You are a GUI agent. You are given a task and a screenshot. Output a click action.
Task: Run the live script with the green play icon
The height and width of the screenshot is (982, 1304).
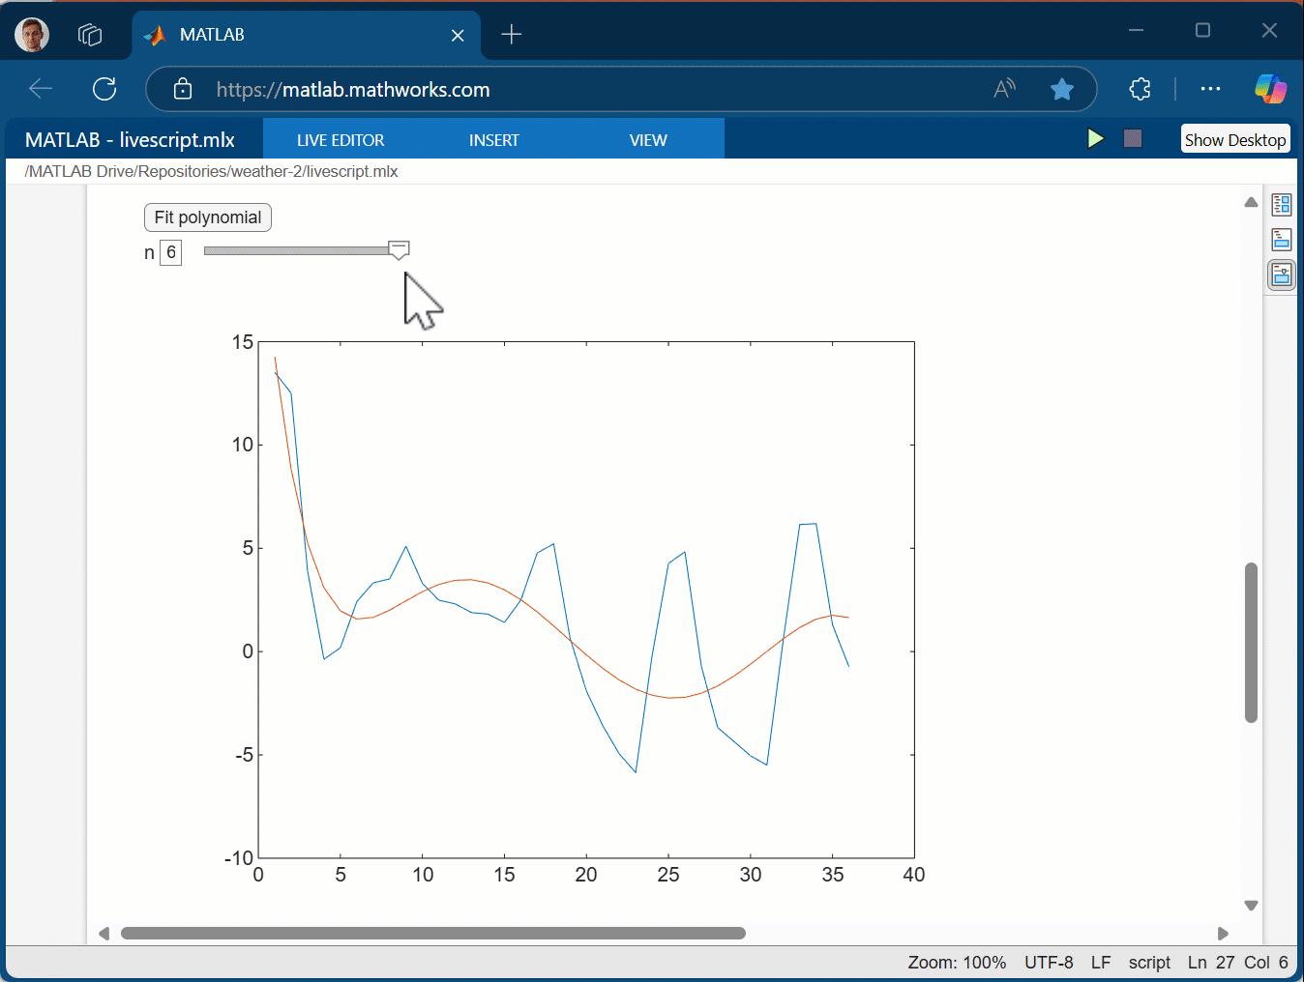click(1095, 139)
